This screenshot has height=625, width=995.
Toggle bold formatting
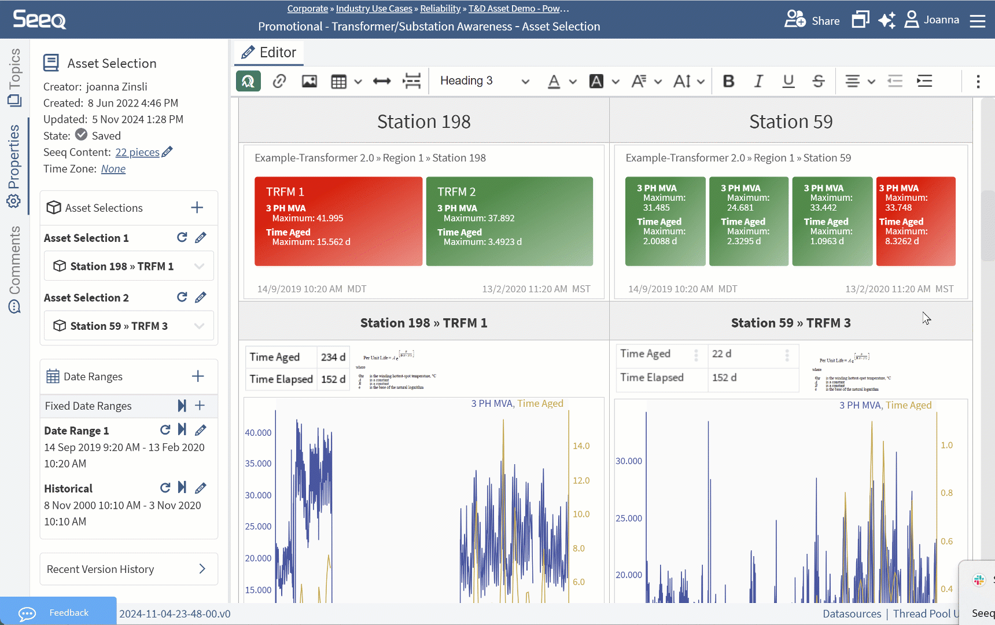(728, 81)
